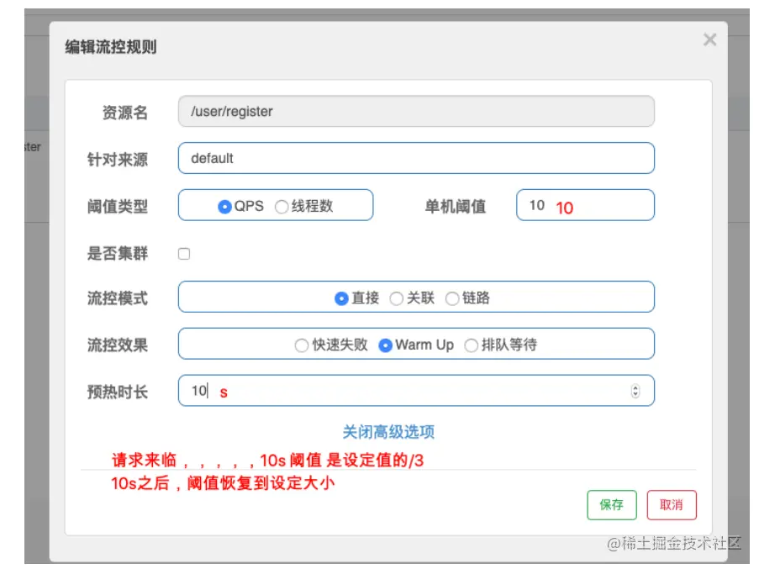Click the 针对来源 input field
The height and width of the screenshot is (569, 759).
point(416,158)
